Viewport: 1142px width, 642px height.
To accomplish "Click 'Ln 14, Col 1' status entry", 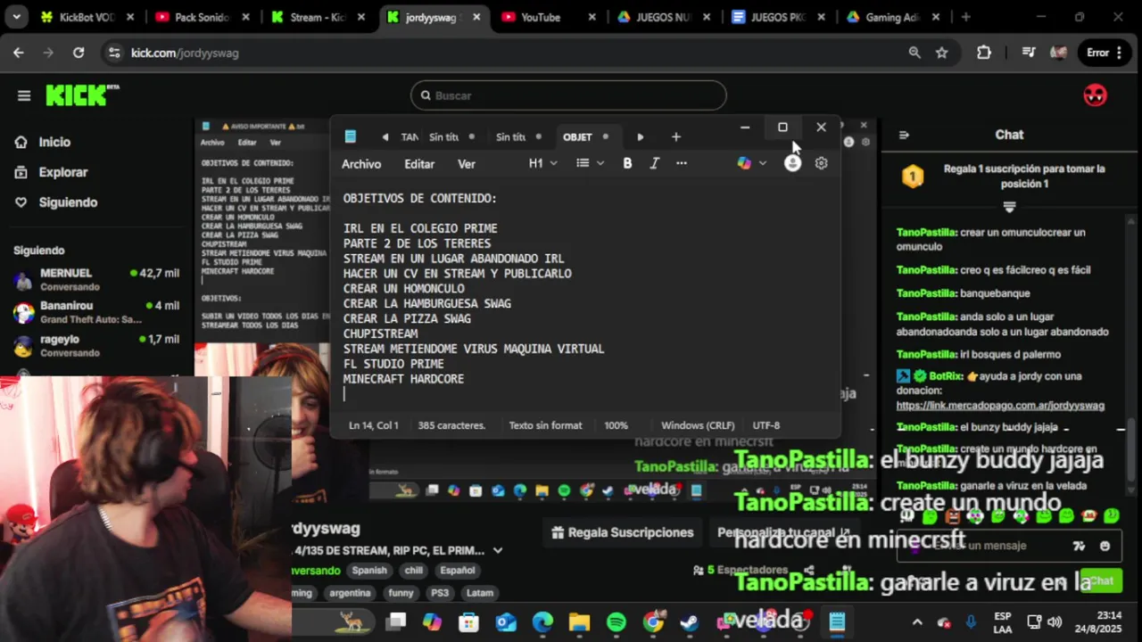I will (x=373, y=425).
